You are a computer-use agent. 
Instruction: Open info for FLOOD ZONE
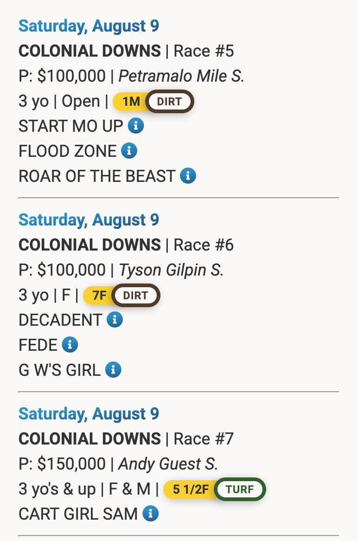click(x=129, y=151)
